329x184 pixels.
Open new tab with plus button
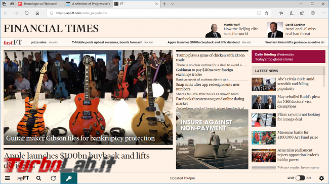pyautogui.click(x=164, y=4)
